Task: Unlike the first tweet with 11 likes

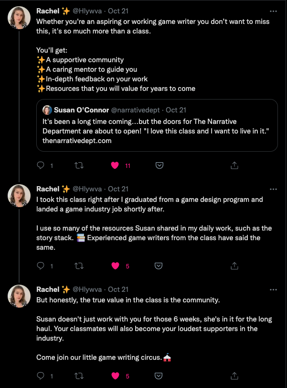Action: (x=115, y=165)
